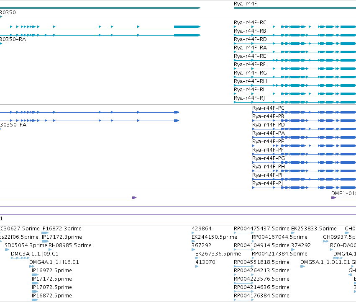Select EST IP16872.5prime
356x302 pixels.
coord(52,296)
